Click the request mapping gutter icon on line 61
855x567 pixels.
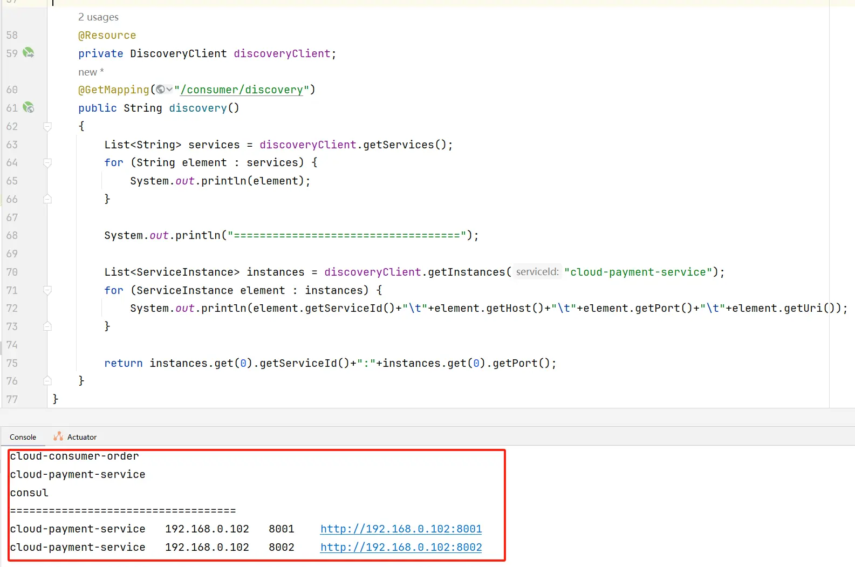coord(28,108)
